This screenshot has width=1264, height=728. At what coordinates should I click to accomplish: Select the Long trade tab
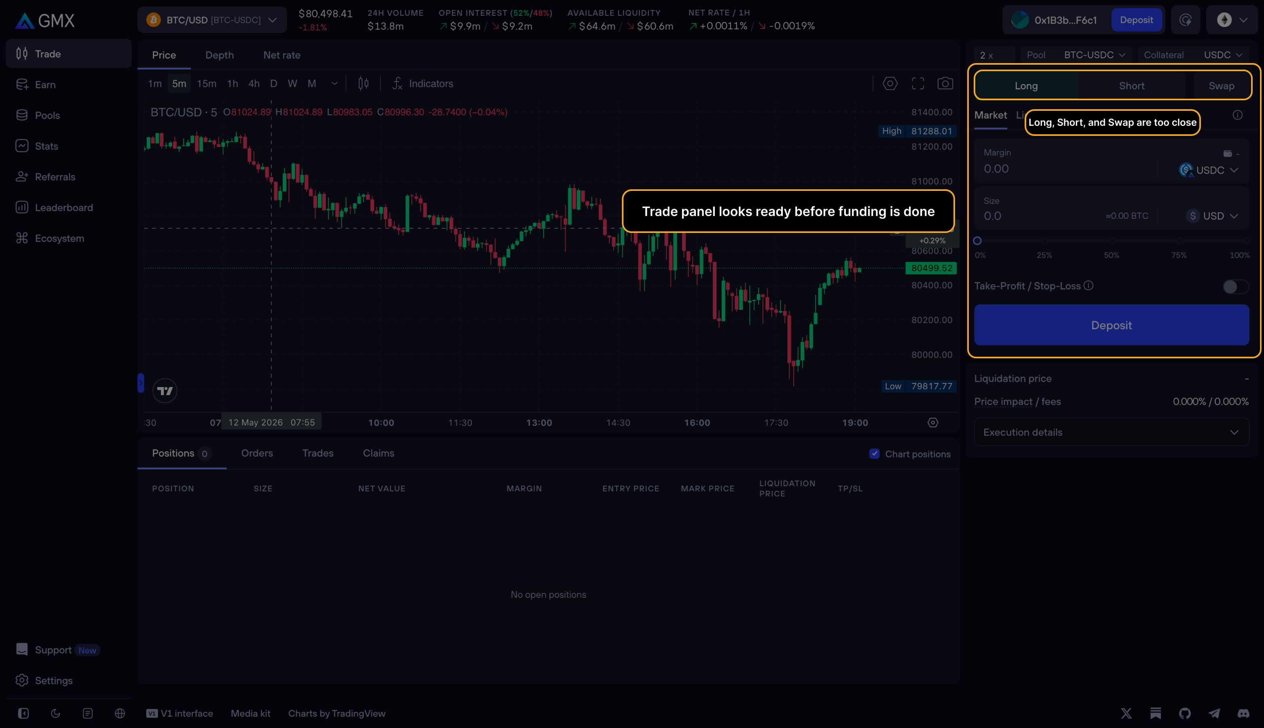click(x=1026, y=85)
